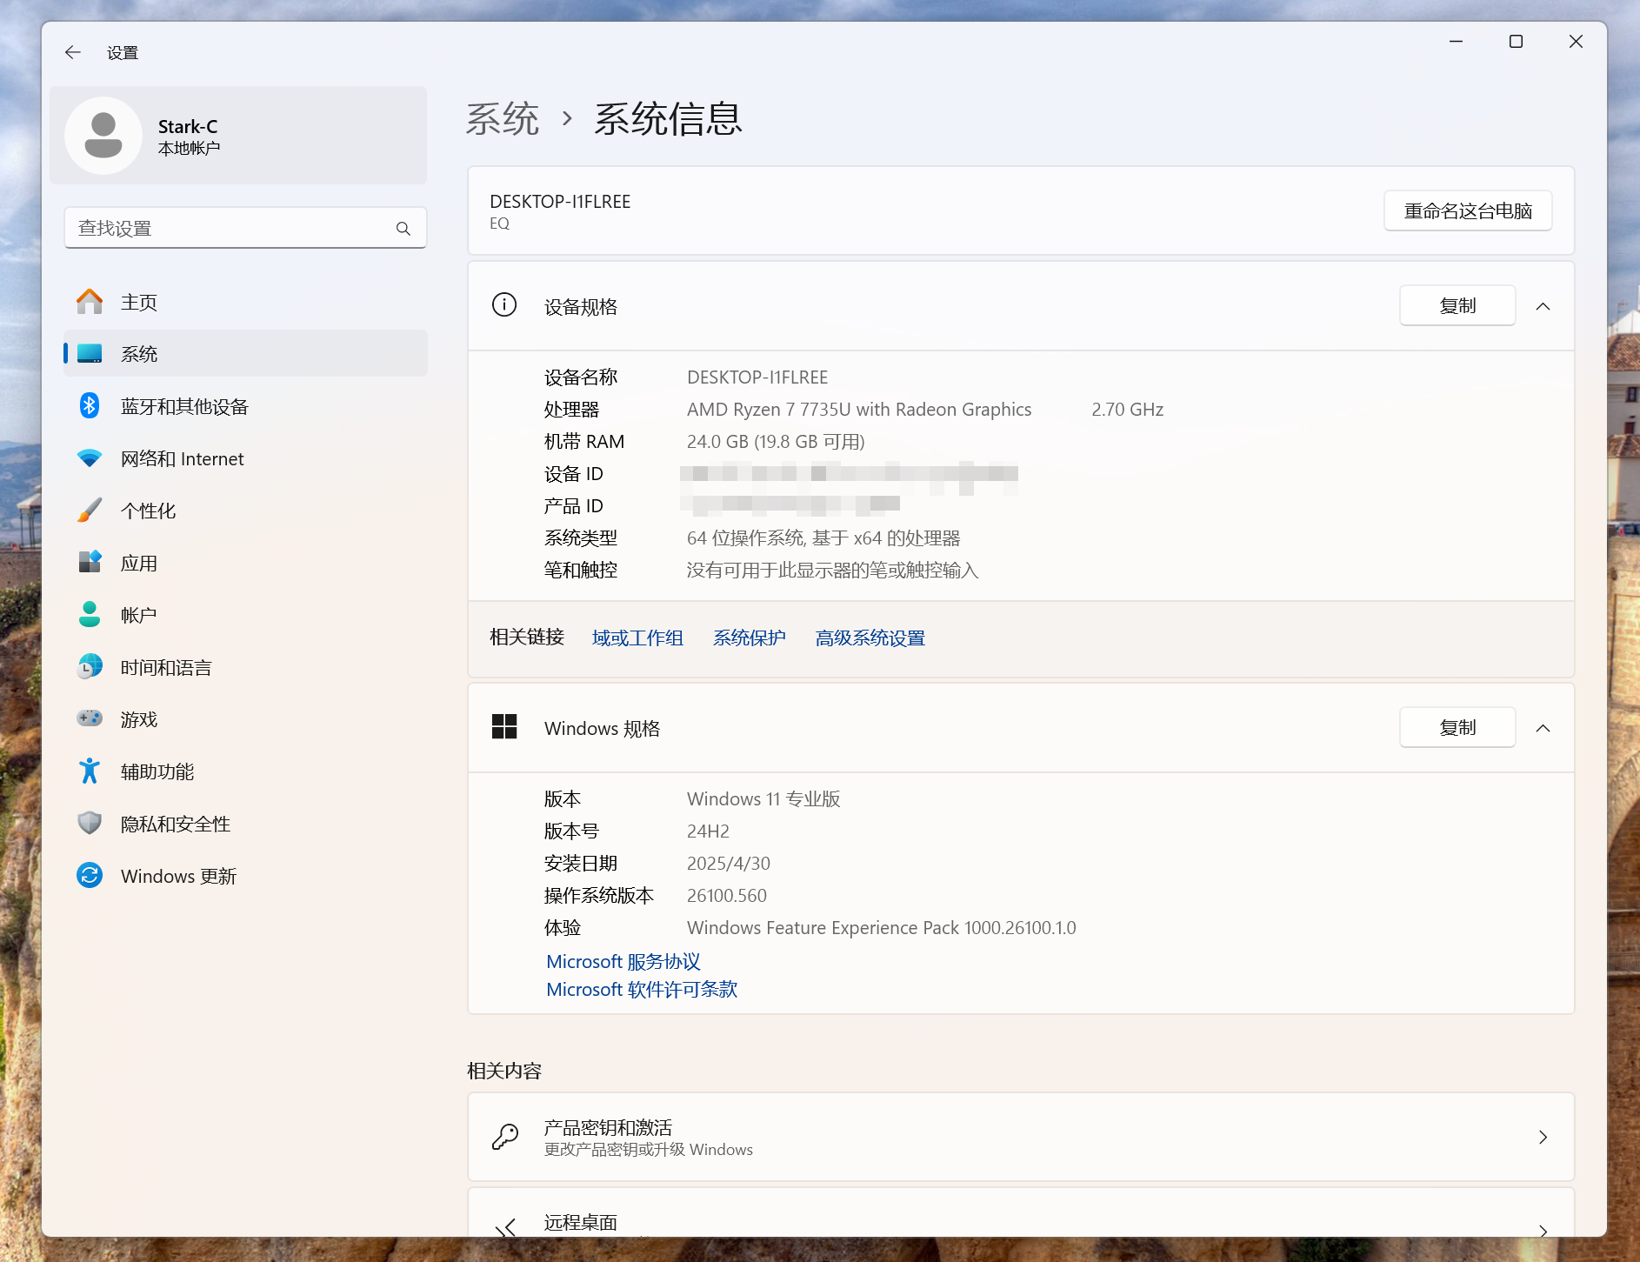Collapse the Windows 规格 section chevron
The width and height of the screenshot is (1640, 1262).
point(1543,728)
